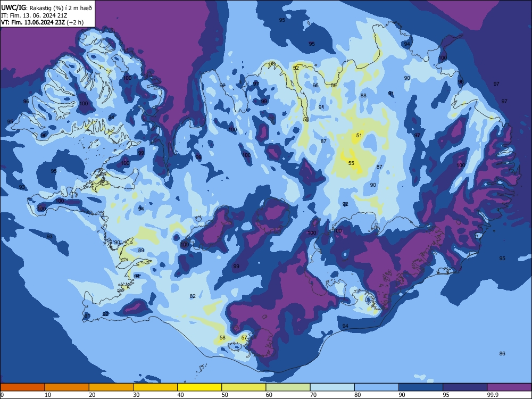Image resolution: width=532 pixels, height=399 pixels.
Task: Click the "UWC/IG" label in the header
Action: [13, 7]
